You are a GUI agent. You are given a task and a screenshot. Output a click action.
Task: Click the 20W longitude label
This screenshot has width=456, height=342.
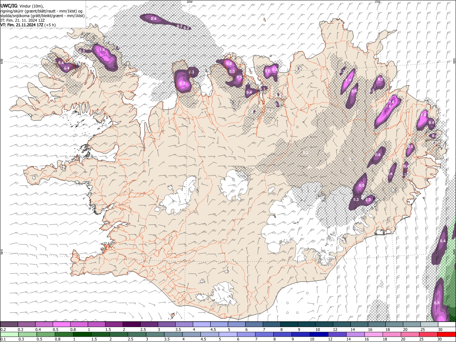tap(190, 2)
